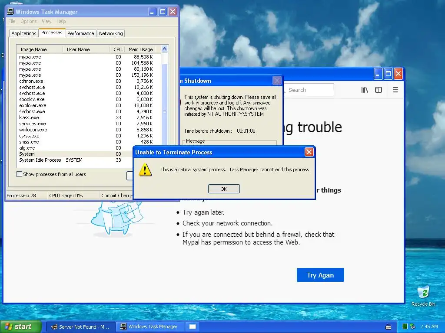
Task: Enable Show processes from all users
Action: pos(19,174)
